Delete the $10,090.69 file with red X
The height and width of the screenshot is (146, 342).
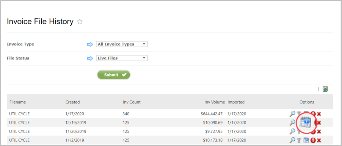pos(319,122)
